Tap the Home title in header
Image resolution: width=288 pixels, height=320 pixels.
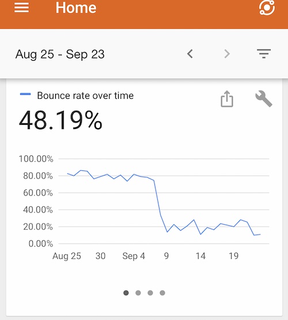click(x=76, y=8)
